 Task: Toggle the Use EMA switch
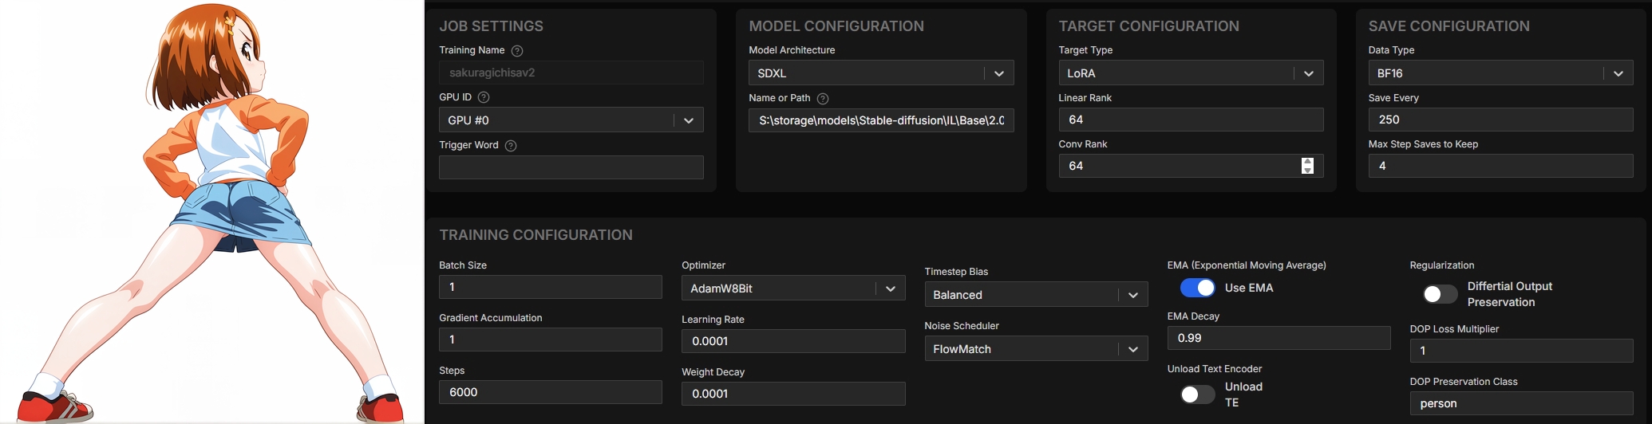click(x=1197, y=288)
